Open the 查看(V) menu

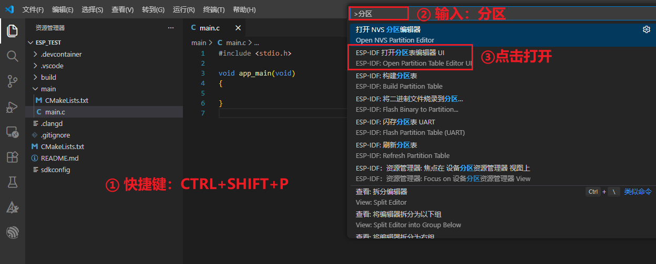tap(122, 10)
